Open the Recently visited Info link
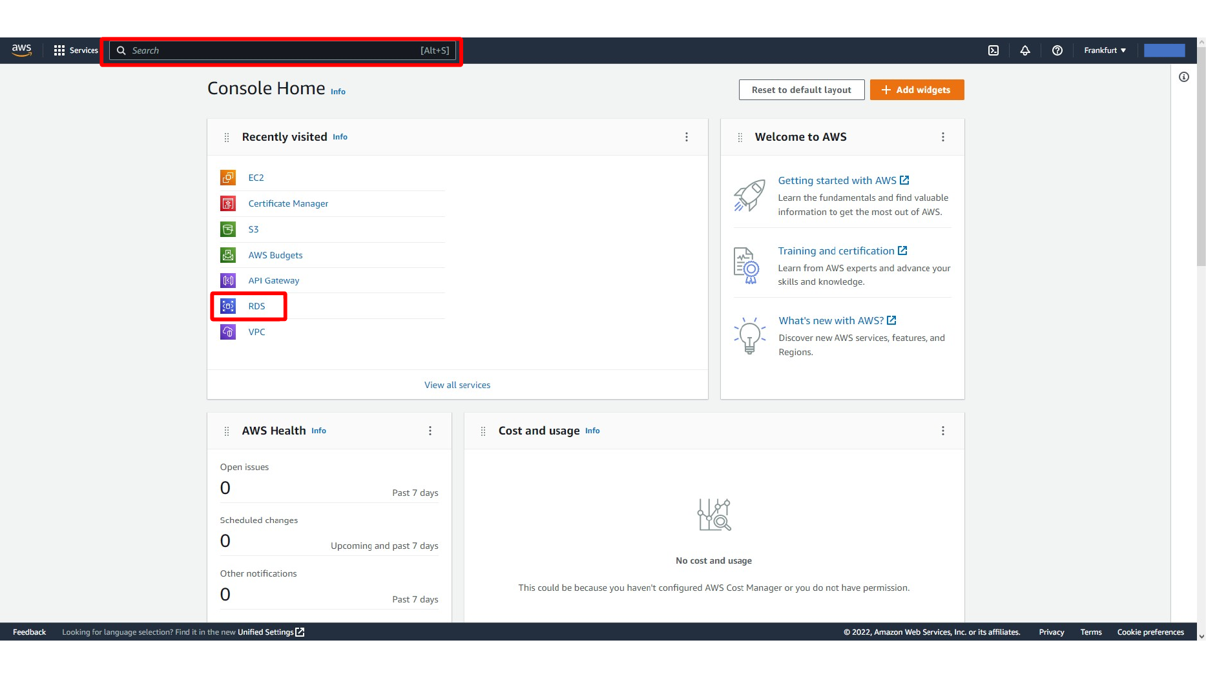1206x678 pixels. [340, 137]
